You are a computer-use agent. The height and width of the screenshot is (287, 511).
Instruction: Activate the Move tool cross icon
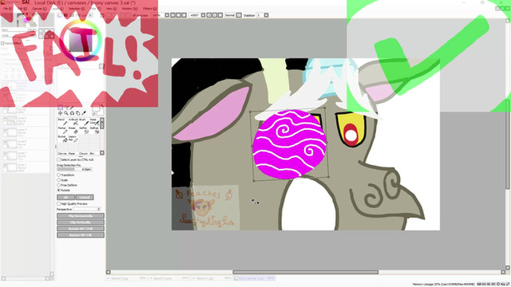[x=60, y=113]
